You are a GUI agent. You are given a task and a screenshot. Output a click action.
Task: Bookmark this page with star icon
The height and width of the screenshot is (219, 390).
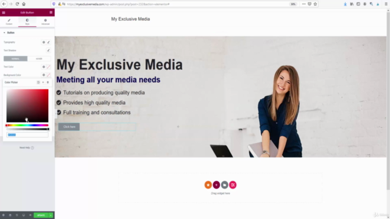[315, 4]
